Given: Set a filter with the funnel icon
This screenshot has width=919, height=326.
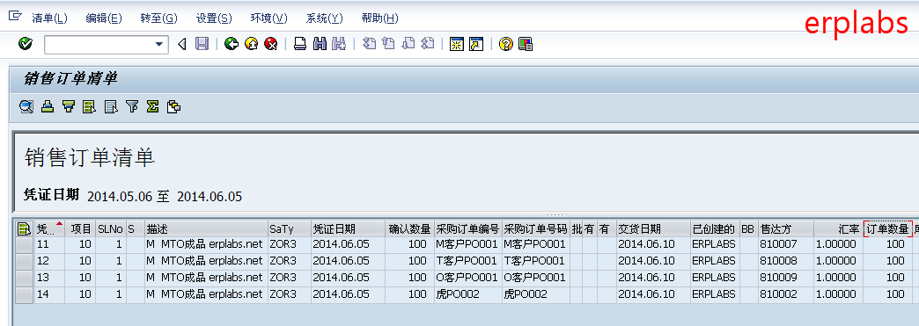Looking at the screenshot, I should 132,106.
